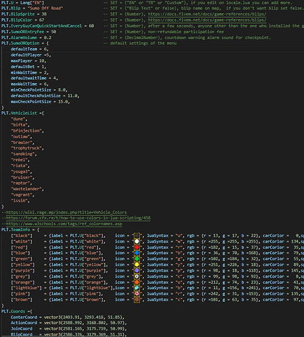Click the orange circle team icon

[x=136, y=282]
